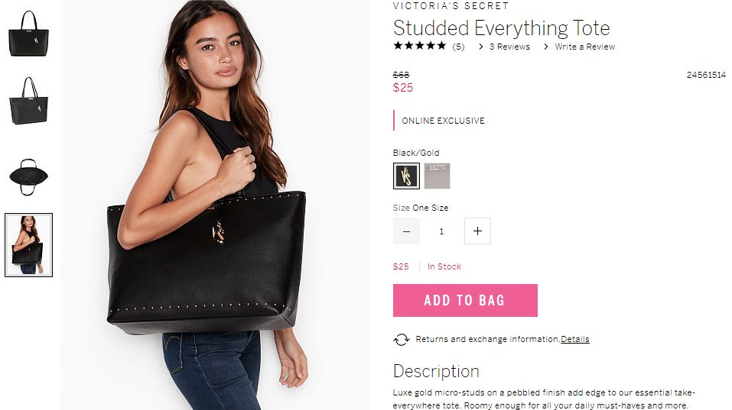732x410 pixels.
Task: Open the Write a Review link
Action: tap(584, 47)
